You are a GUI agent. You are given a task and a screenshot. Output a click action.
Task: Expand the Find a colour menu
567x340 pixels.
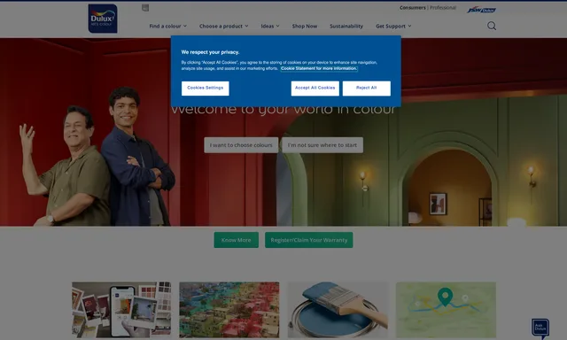click(167, 26)
